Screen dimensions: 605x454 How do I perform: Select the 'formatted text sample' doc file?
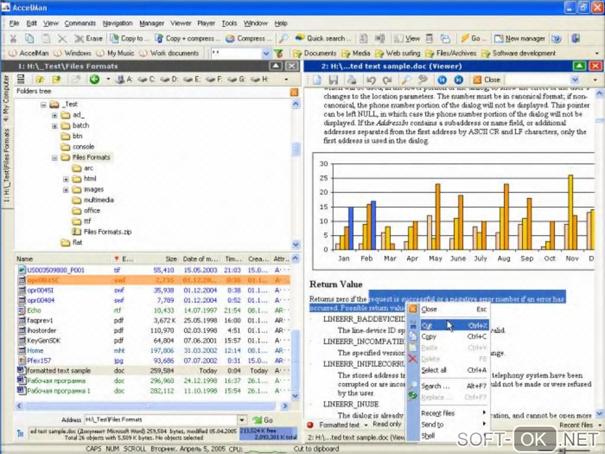click(x=152, y=370)
